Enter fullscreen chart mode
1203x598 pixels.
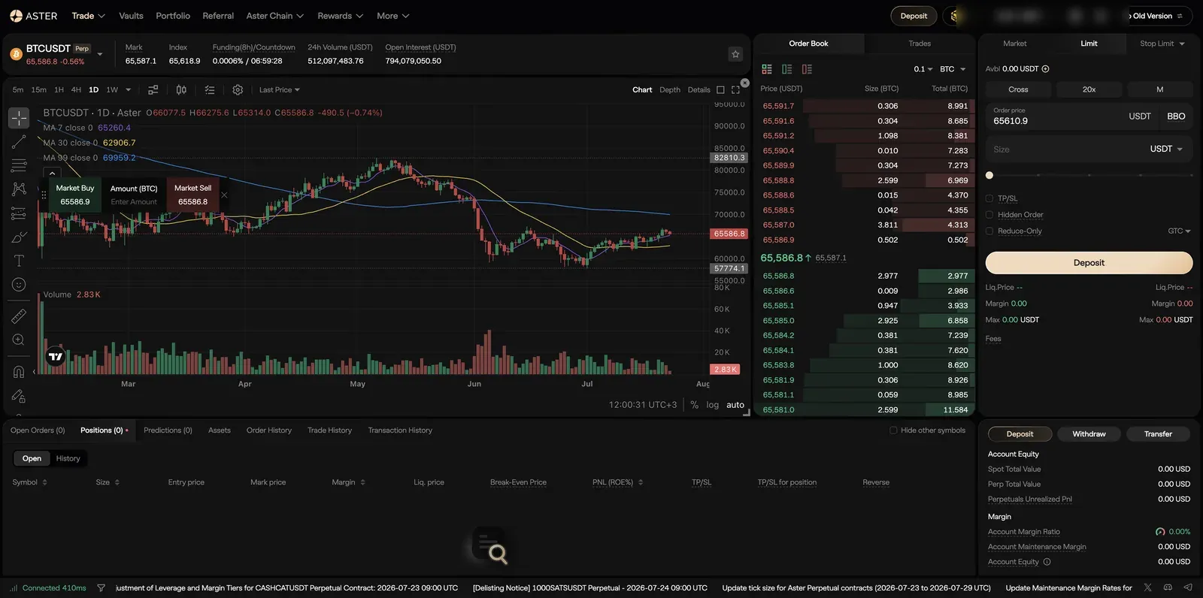pos(735,90)
